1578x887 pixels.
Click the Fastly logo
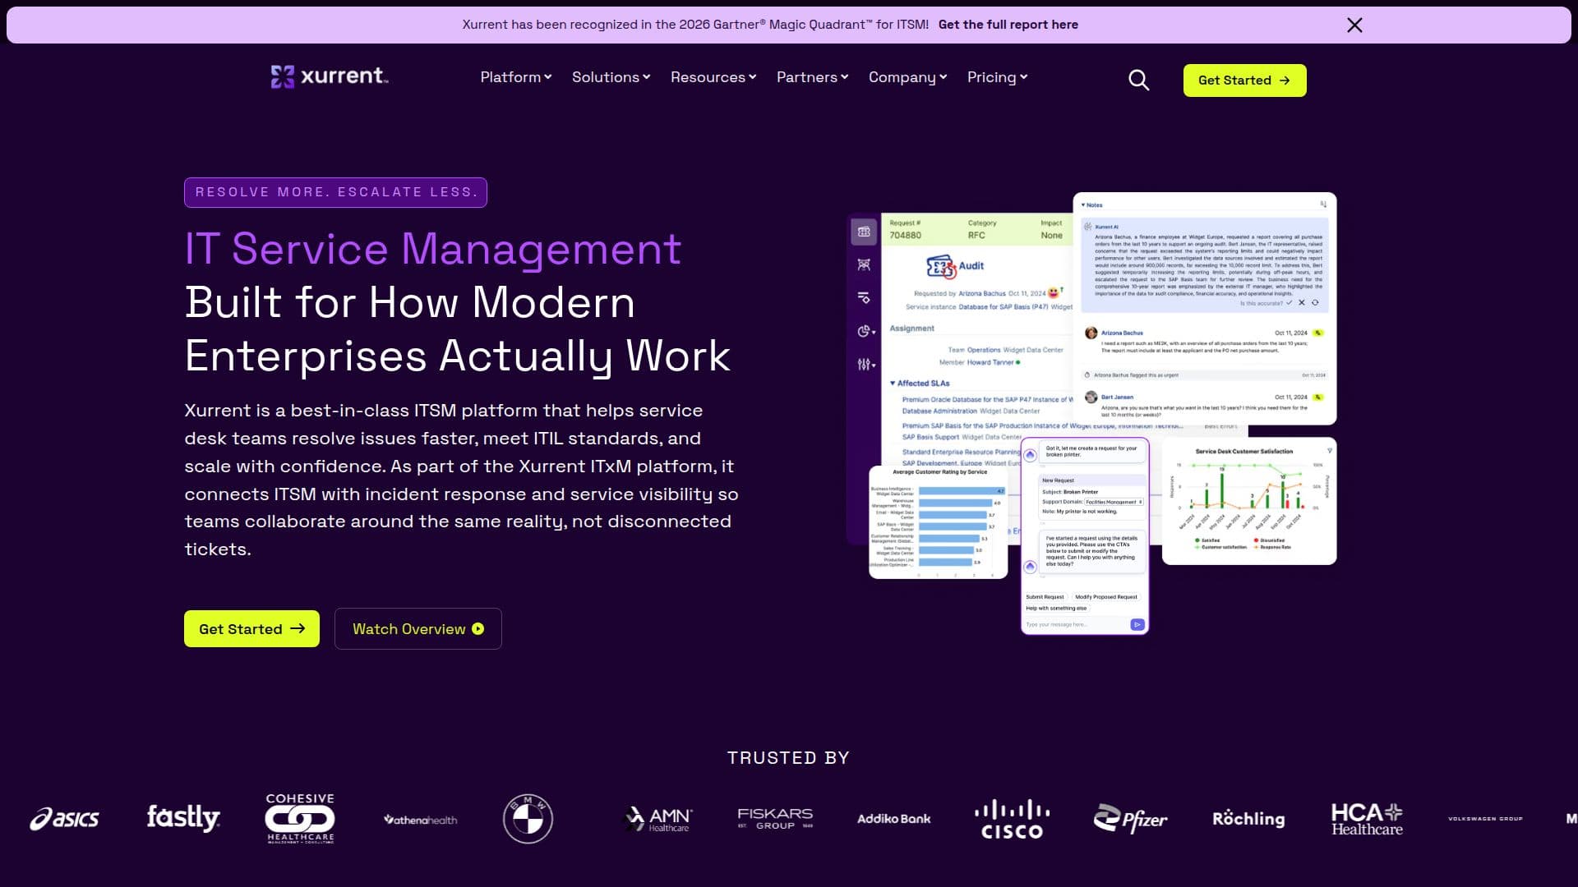(x=183, y=818)
